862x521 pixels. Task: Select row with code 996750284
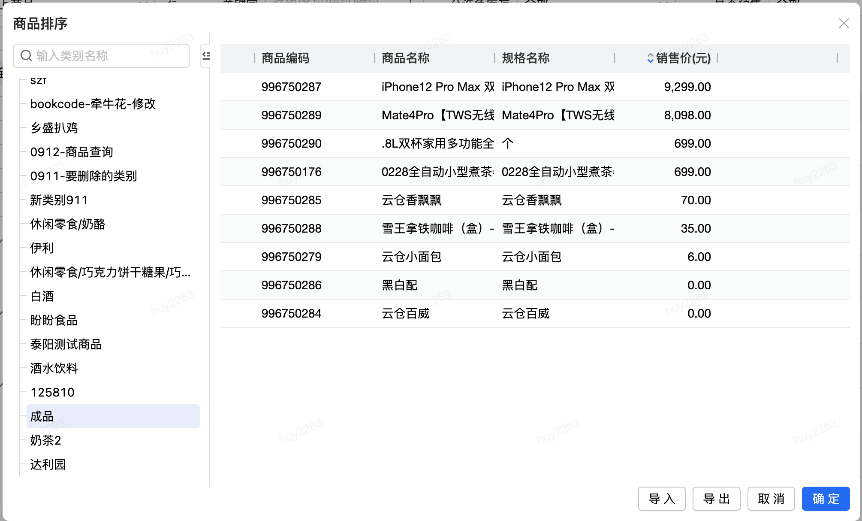click(292, 313)
